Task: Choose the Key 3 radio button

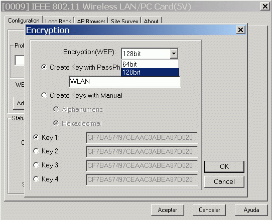Action: [x=36, y=165]
